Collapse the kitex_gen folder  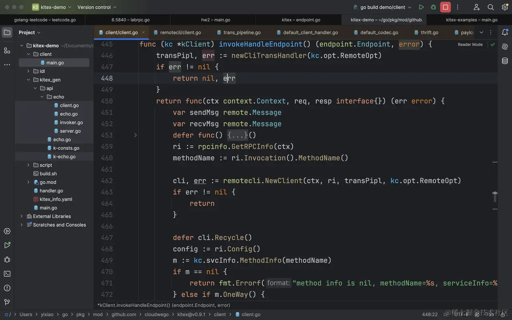pos(28,80)
